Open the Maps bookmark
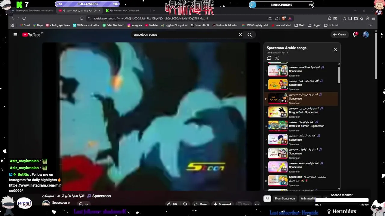The width and height of the screenshot is (385, 216). (38, 25)
